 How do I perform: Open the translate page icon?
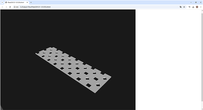pos(181,7)
